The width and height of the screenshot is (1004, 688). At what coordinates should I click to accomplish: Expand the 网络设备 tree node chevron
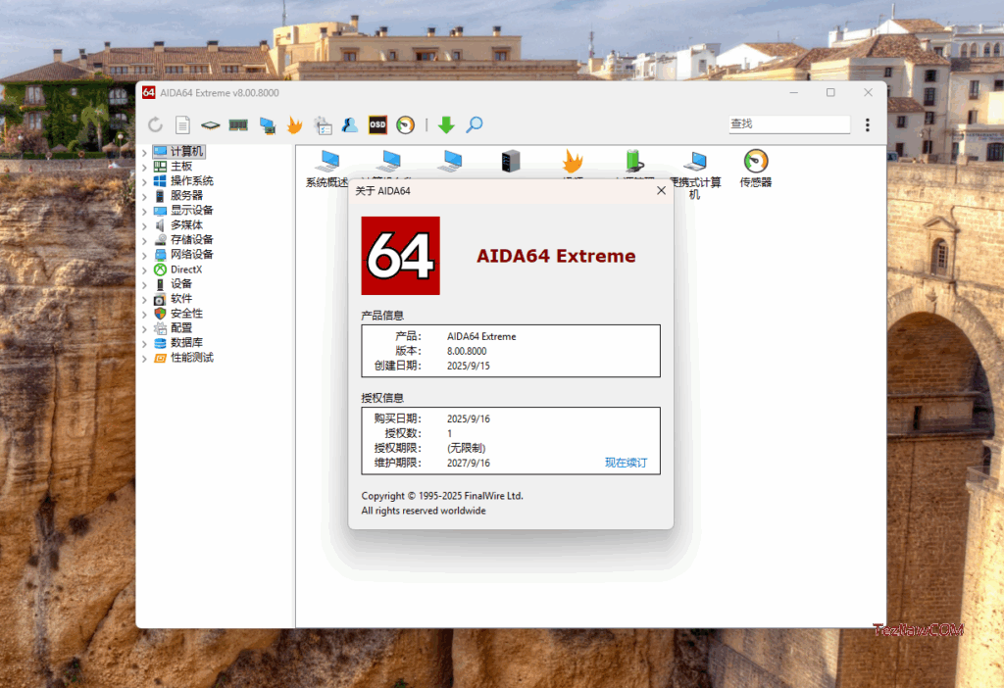(145, 256)
